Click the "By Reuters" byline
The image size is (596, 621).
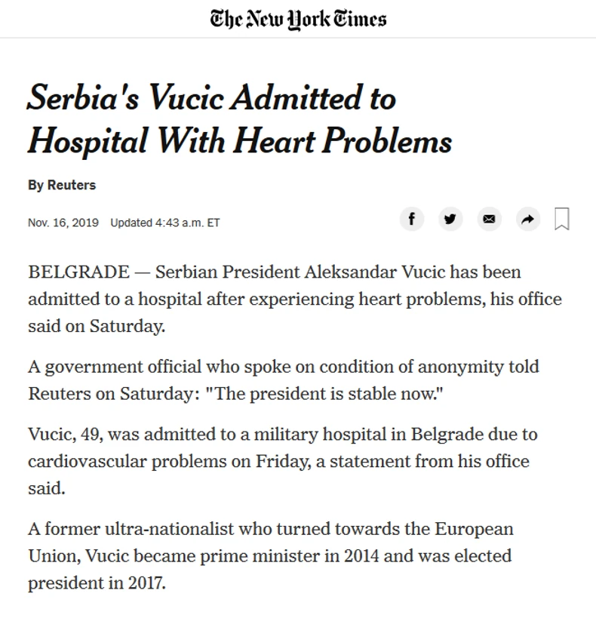[62, 185]
